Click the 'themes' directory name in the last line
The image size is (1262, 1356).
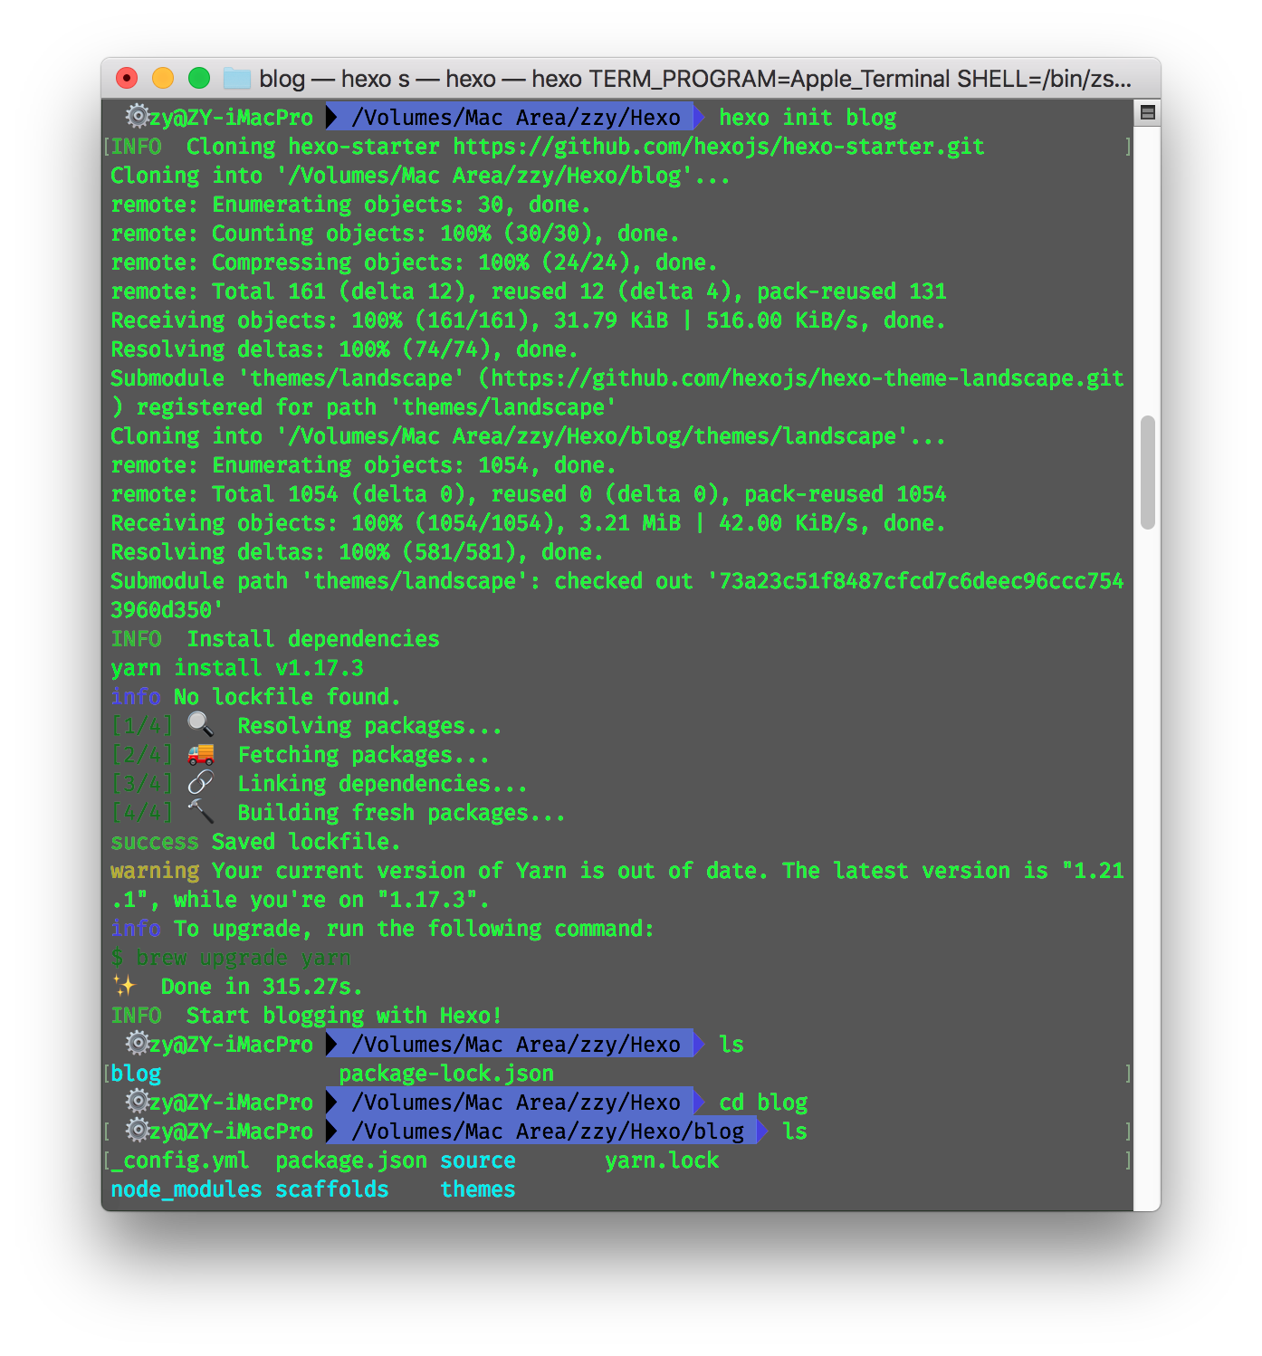click(x=478, y=1189)
